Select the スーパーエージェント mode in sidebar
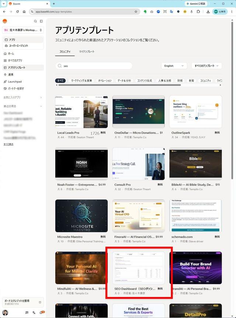The width and height of the screenshot is (236, 318). click(23, 46)
